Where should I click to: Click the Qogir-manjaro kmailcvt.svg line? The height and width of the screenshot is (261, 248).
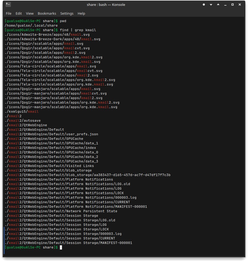pyautogui.click(x=56, y=93)
